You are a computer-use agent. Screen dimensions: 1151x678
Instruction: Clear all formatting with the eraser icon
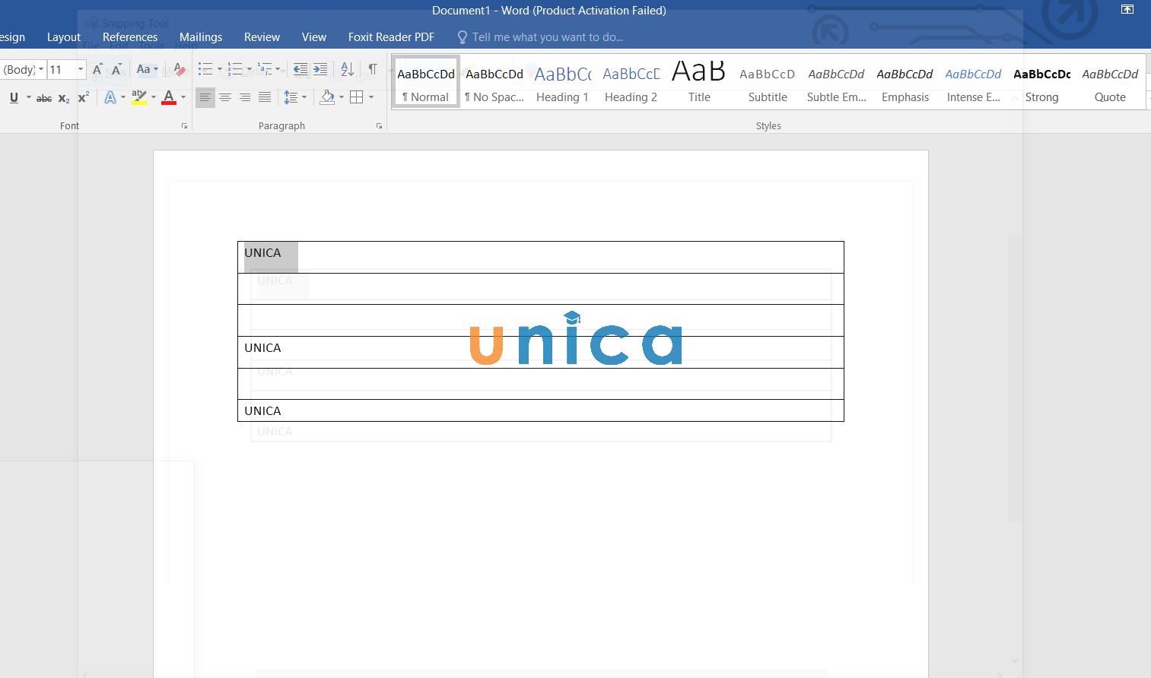(x=180, y=69)
